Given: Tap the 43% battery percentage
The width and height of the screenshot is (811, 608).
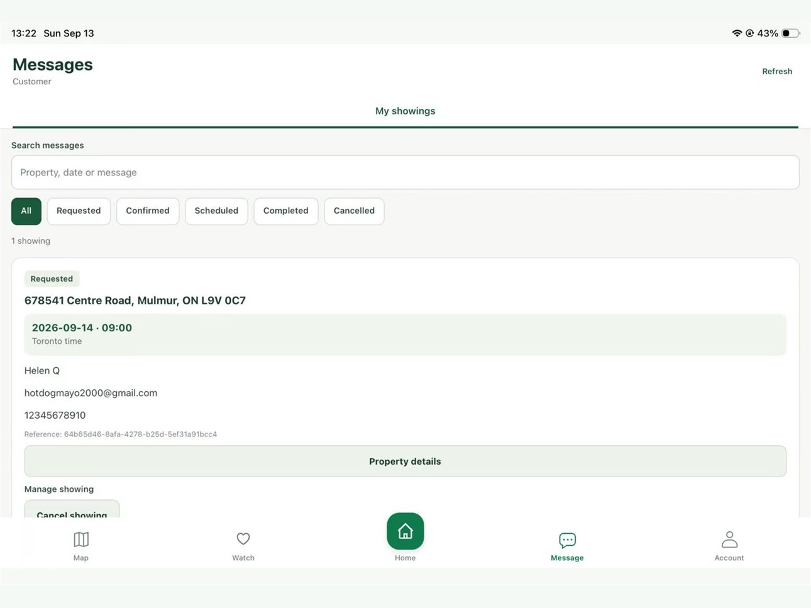Looking at the screenshot, I should coord(768,33).
